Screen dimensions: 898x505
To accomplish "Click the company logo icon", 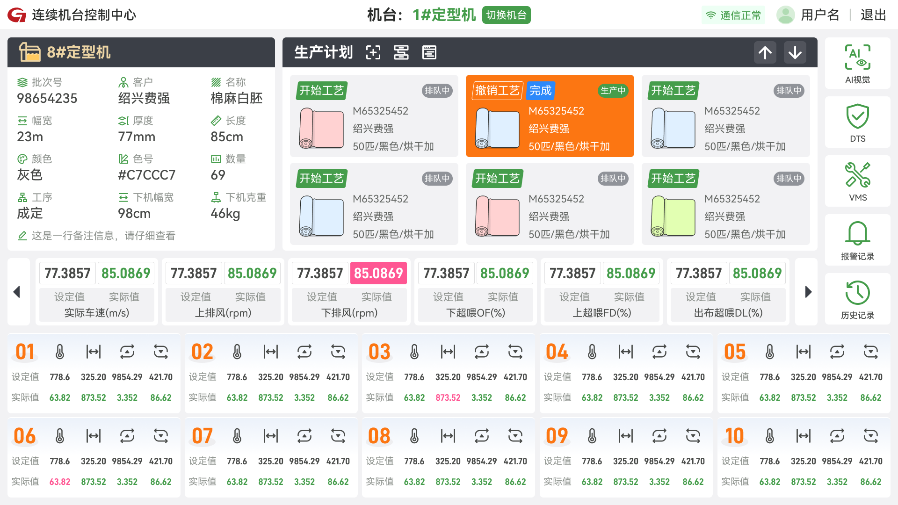I will (17, 15).
